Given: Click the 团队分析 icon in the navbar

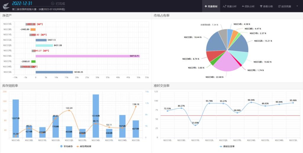Looking at the screenshot, I should 243,6.
